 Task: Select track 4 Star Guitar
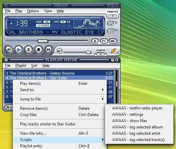pos(59,77)
